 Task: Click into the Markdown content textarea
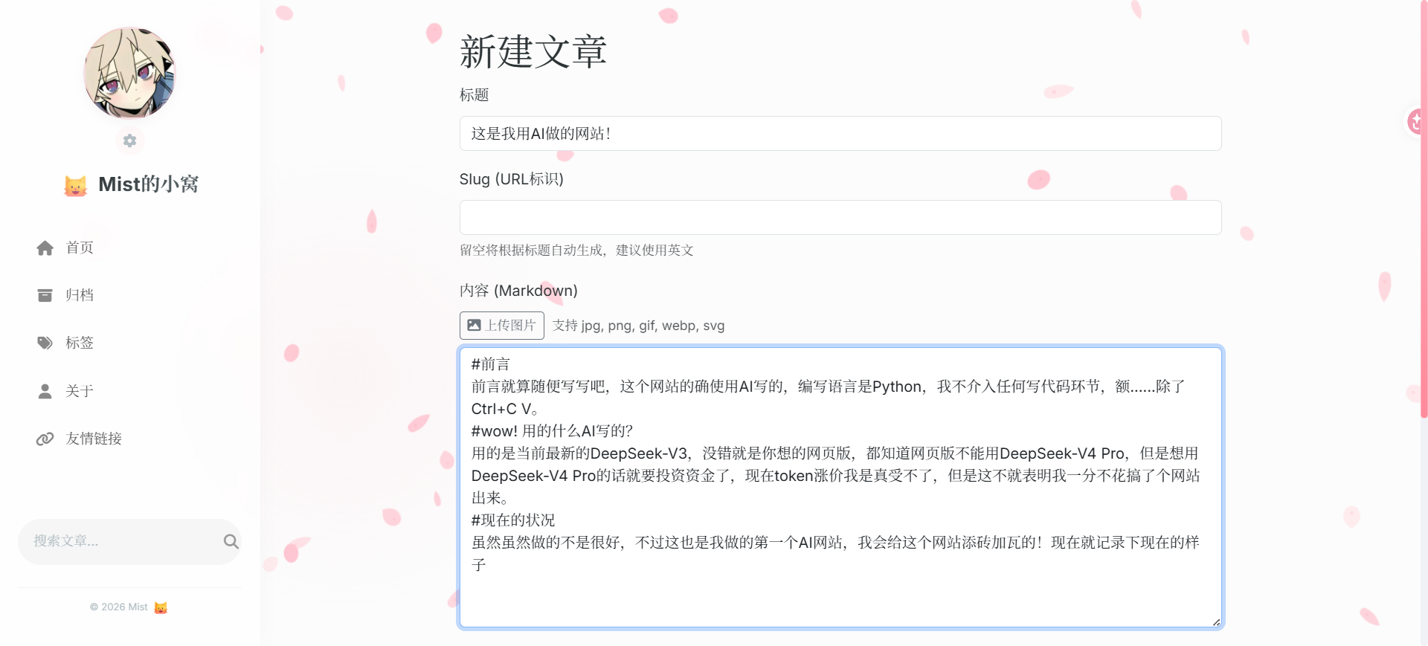(x=840, y=488)
